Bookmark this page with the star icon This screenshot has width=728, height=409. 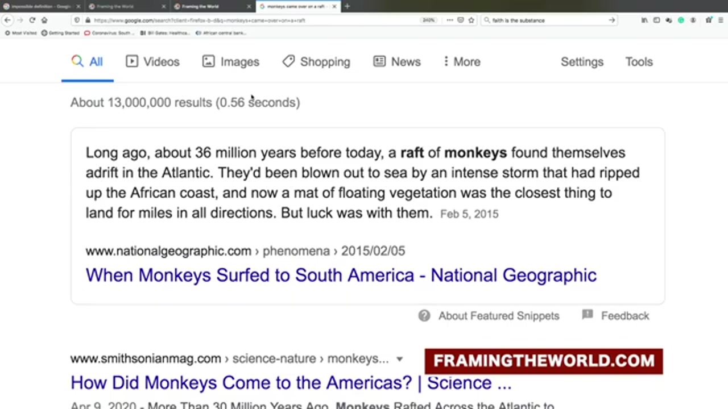coord(471,20)
